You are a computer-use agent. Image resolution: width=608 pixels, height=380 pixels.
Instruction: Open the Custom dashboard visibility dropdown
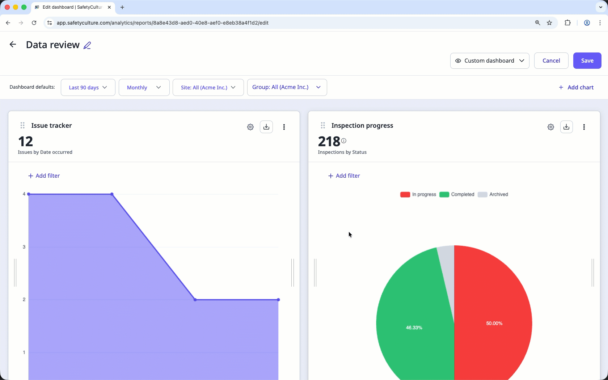click(x=490, y=60)
